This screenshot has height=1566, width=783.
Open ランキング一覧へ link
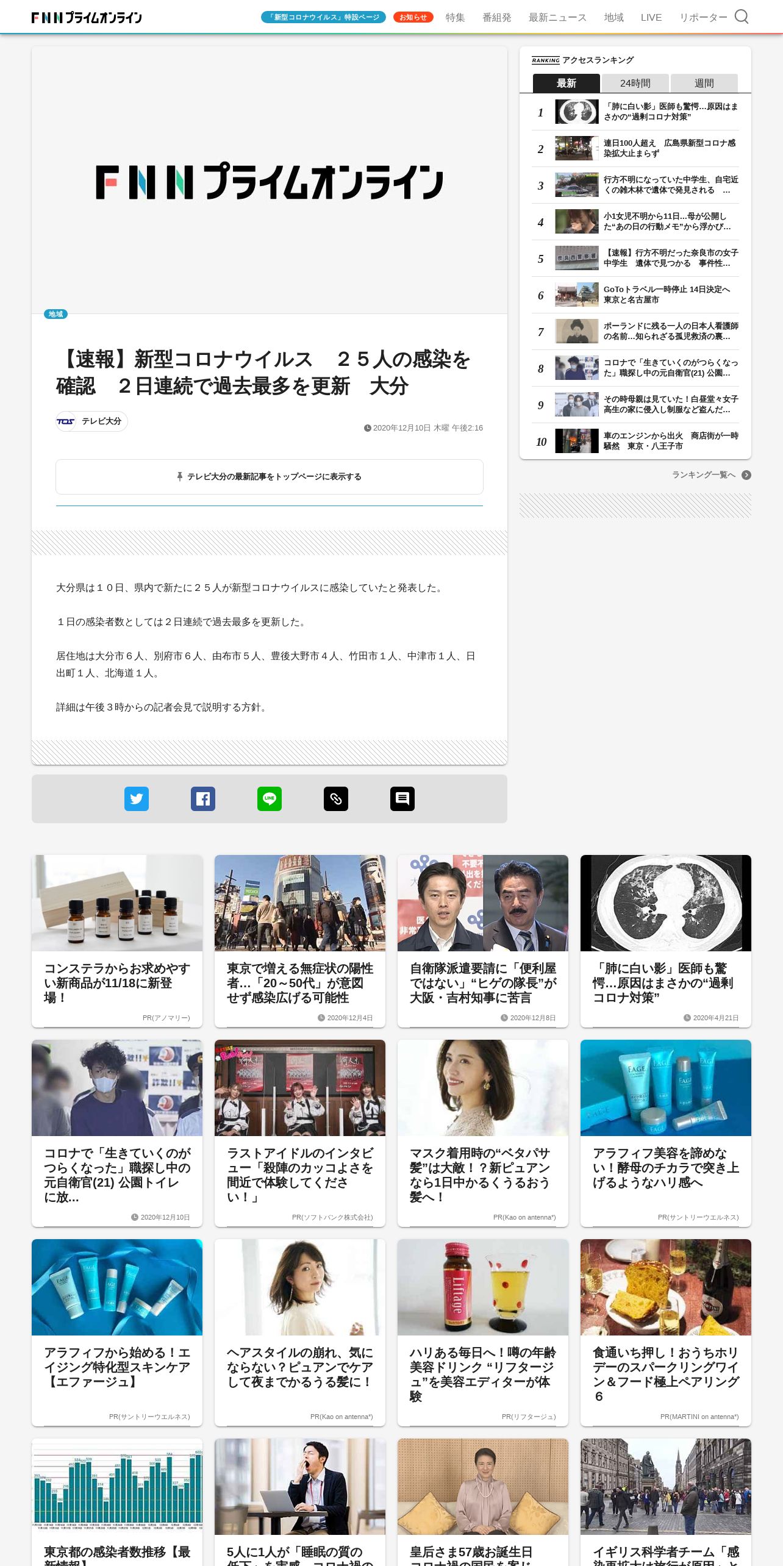click(x=704, y=475)
